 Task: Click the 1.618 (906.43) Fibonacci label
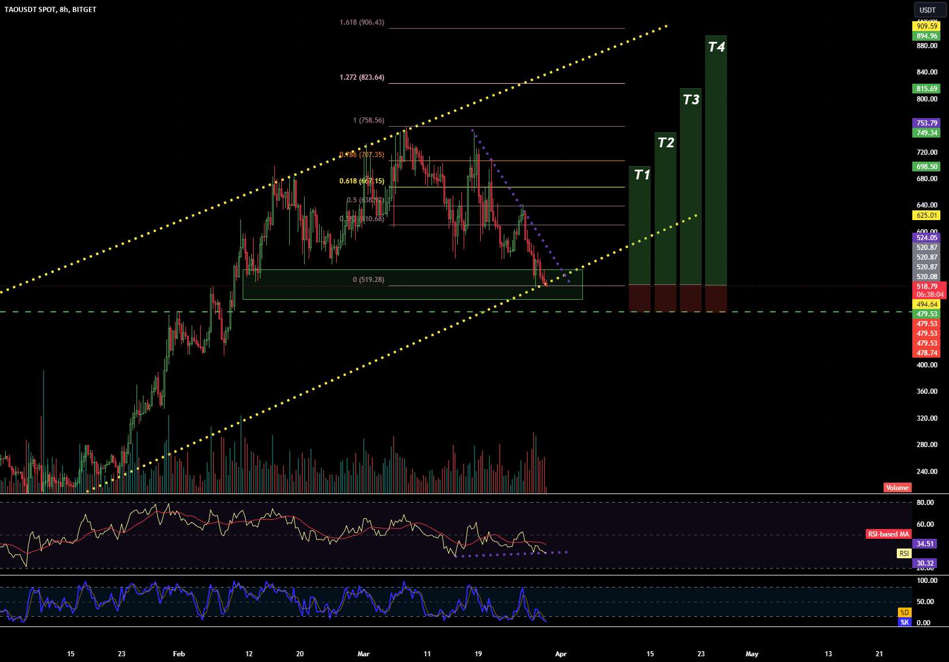[x=362, y=22]
